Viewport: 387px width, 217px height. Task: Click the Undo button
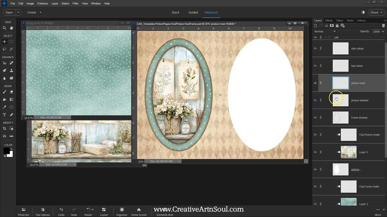pyautogui.click(x=61, y=211)
